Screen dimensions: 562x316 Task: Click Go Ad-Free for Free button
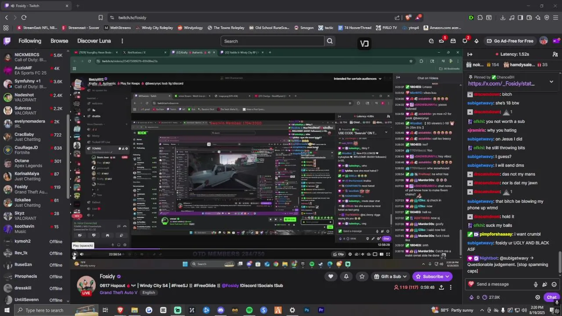click(510, 41)
